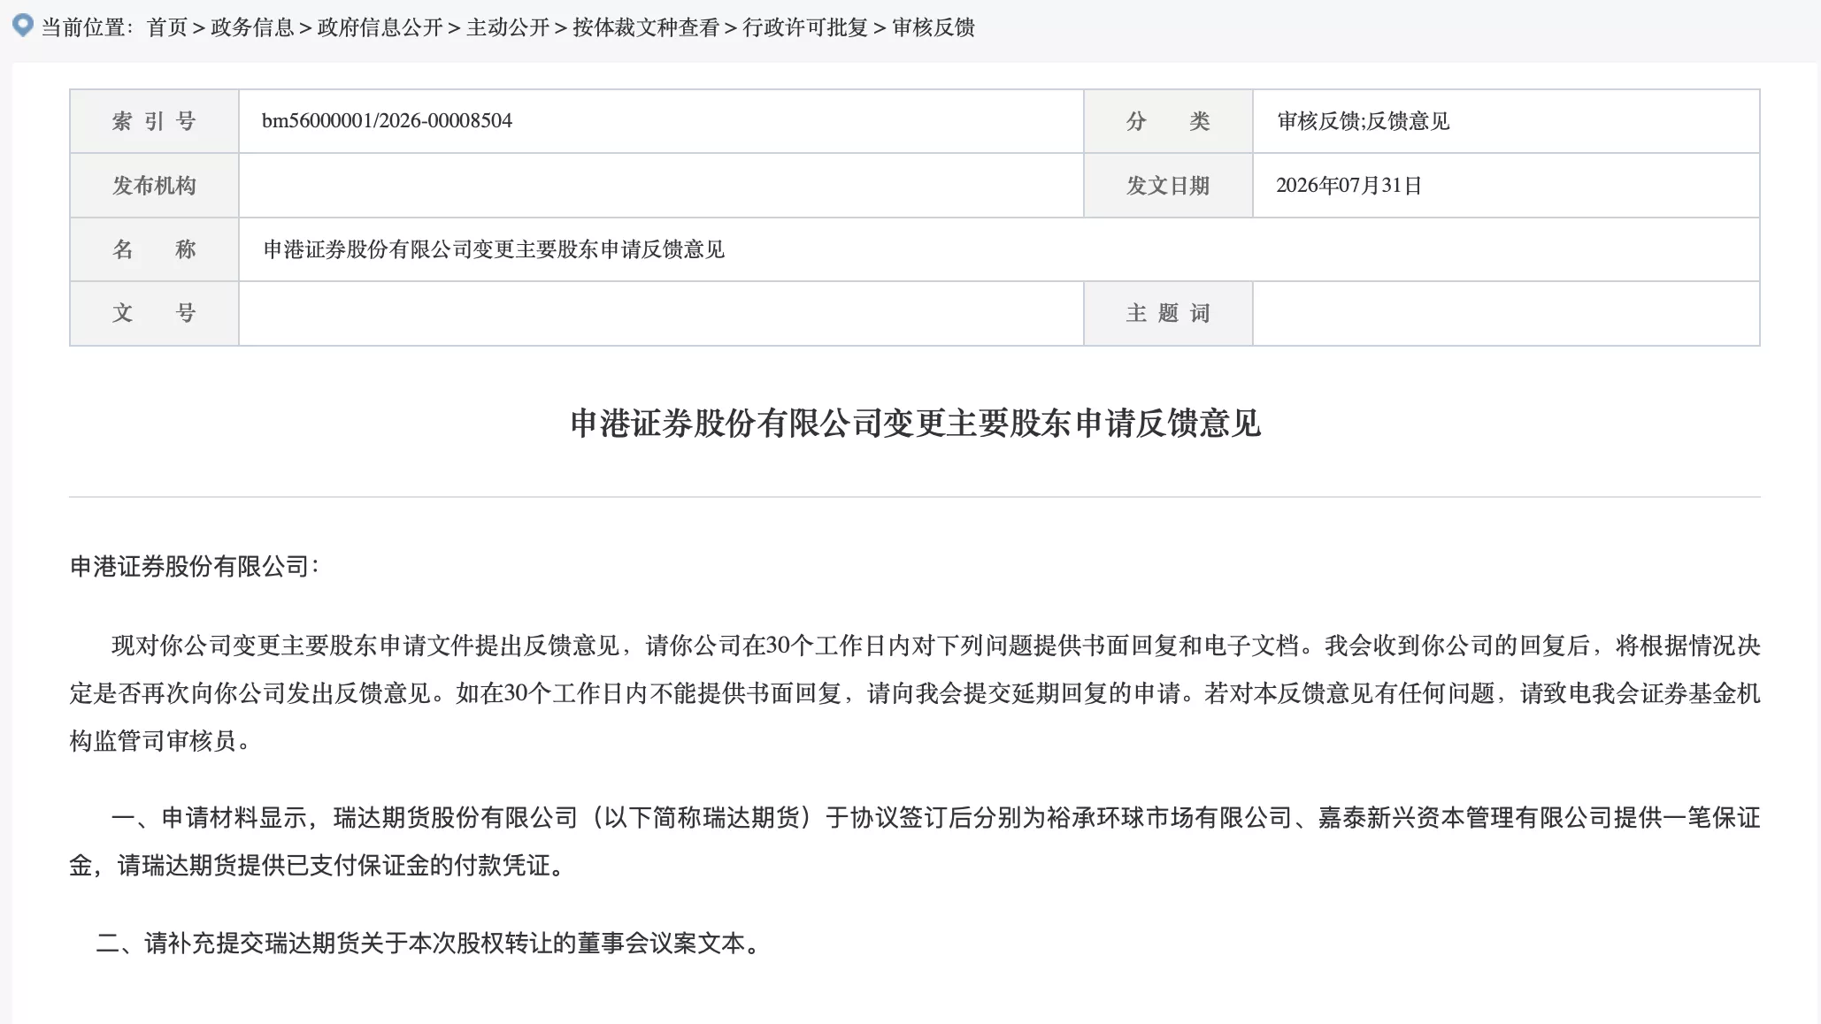Viewport: 1821px width, 1024px height.
Task: Click item 一 about 瑞达期货 保证金
Action: tap(915, 841)
